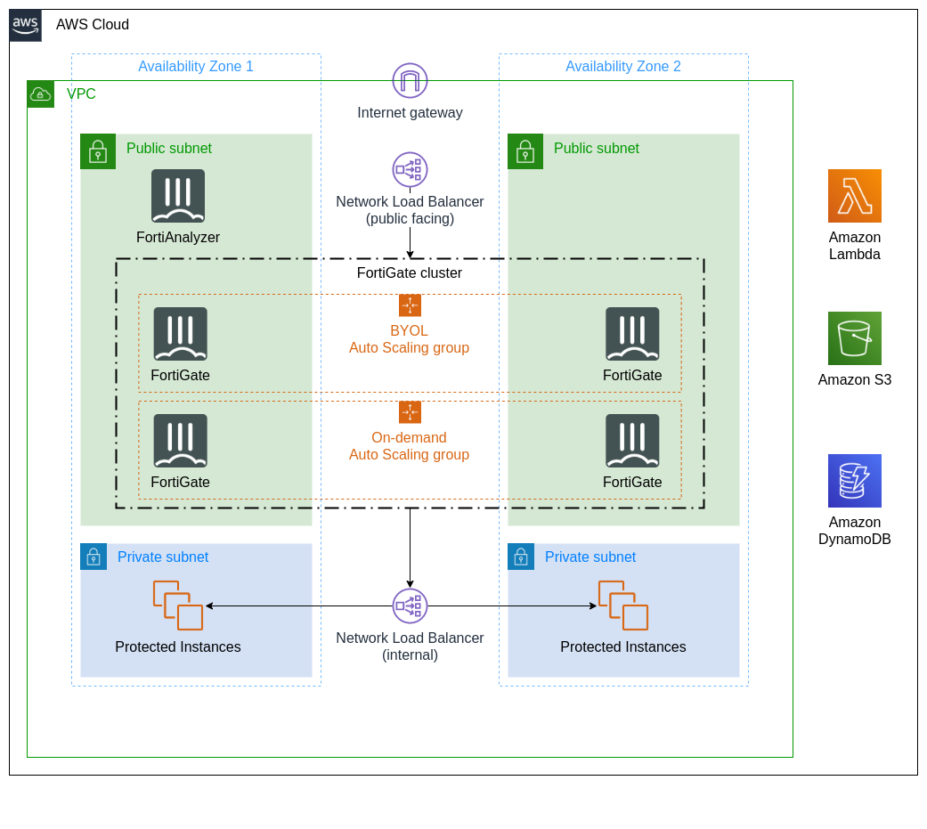This screenshot has height=829, width=927.
Task: Click Private subnet lock icon in Zone 2
Action: point(521,557)
